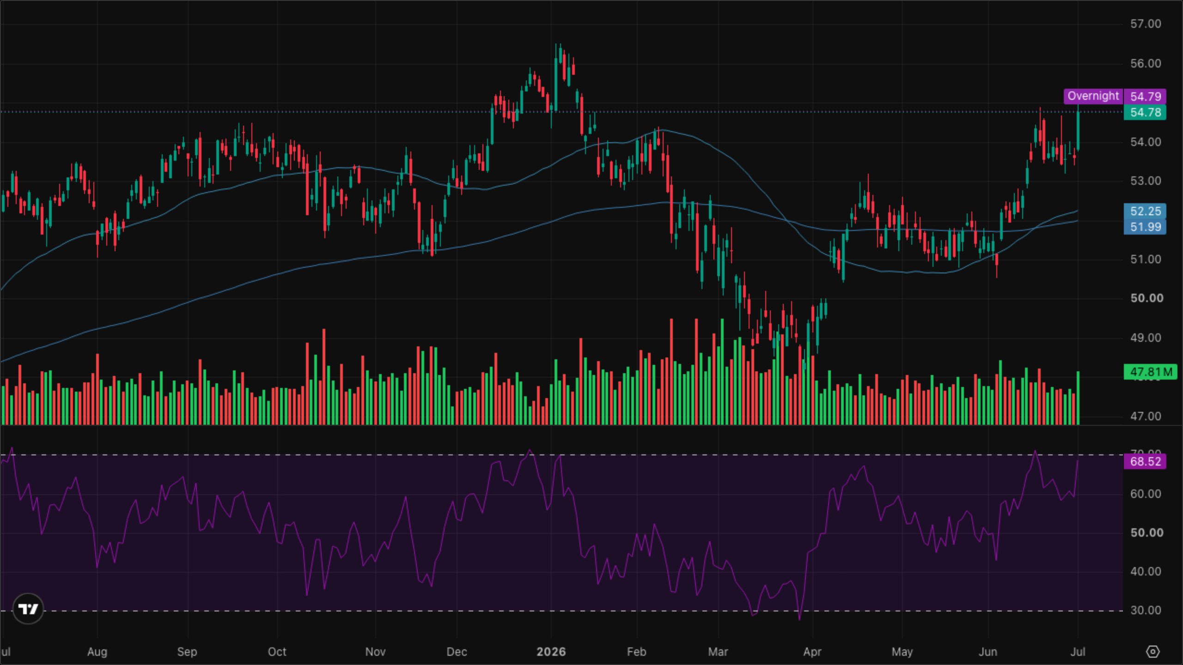Select the 52.25 moving average label
The image size is (1183, 665).
(x=1145, y=211)
